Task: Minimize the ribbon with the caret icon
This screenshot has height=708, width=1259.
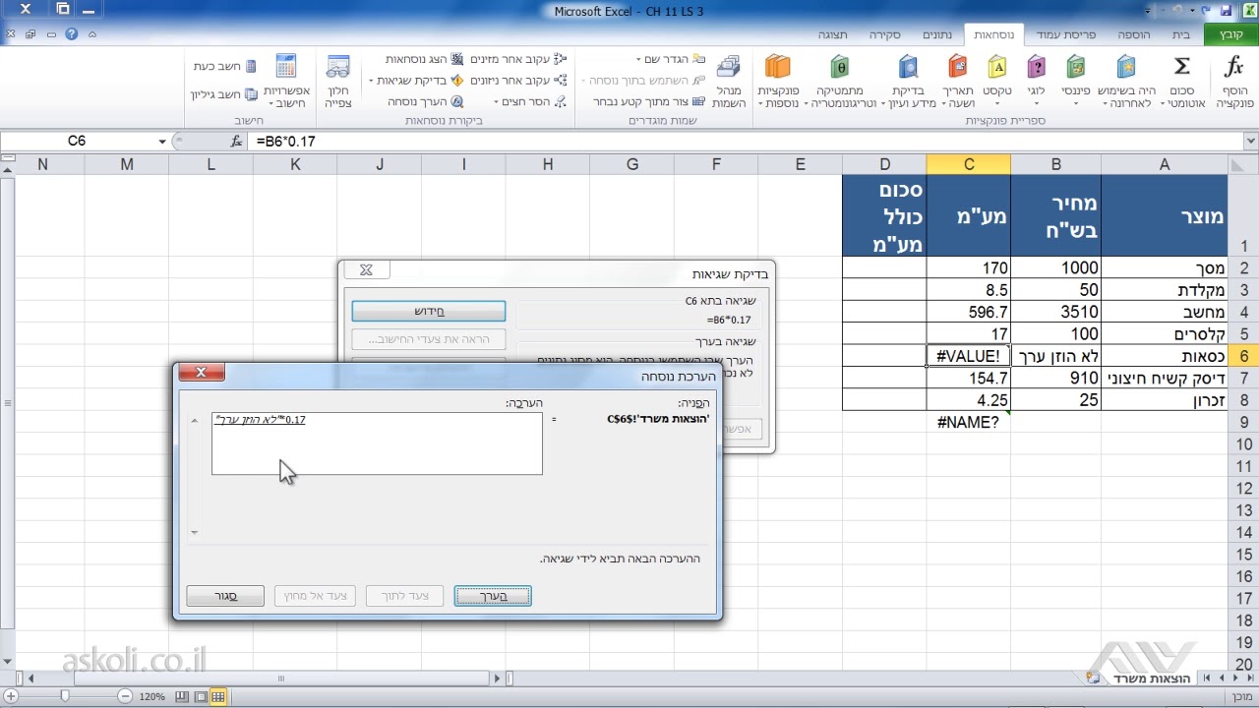Action: pyautogui.click(x=92, y=33)
